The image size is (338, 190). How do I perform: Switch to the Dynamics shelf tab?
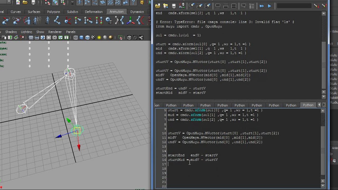pyautogui.click(x=137, y=12)
